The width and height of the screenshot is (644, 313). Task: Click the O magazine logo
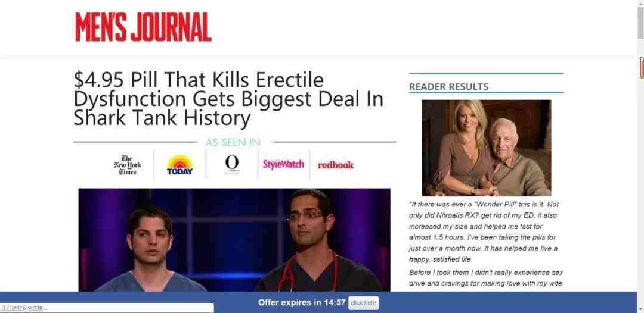coord(231,164)
